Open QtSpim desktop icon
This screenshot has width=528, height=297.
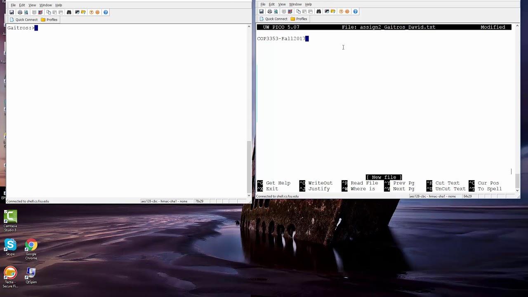[31, 276]
